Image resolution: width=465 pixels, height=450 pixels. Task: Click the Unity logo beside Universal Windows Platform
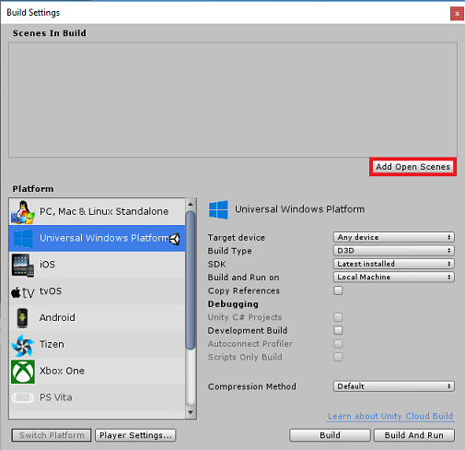175,239
